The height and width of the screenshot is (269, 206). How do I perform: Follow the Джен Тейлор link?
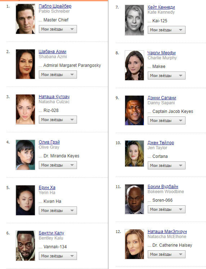coord(161,142)
